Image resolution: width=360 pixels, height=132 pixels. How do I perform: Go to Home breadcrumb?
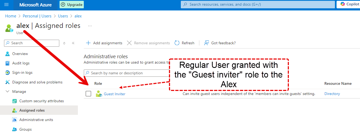[x=11, y=16]
